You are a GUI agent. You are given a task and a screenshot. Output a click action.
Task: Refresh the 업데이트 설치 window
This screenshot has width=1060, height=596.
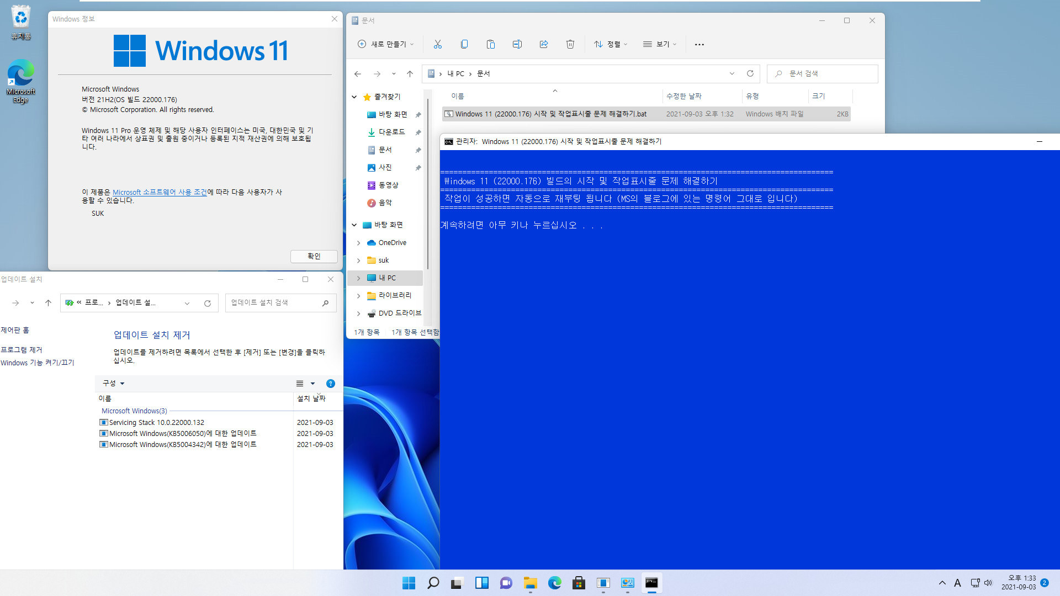tap(208, 303)
